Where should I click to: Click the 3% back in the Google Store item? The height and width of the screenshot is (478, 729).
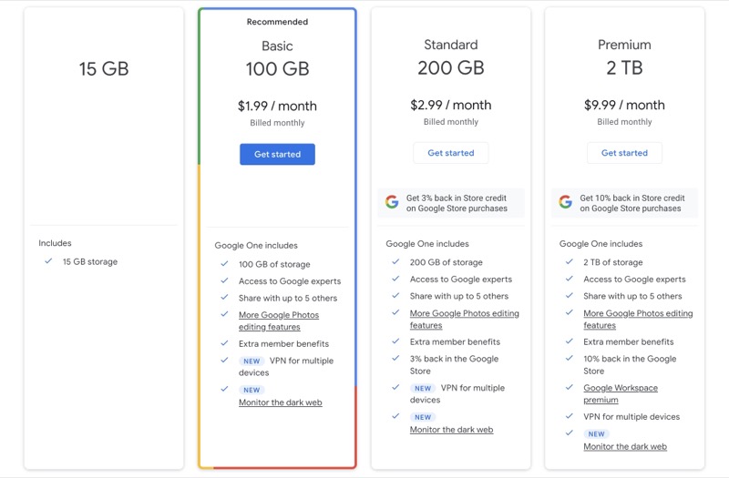(454, 365)
